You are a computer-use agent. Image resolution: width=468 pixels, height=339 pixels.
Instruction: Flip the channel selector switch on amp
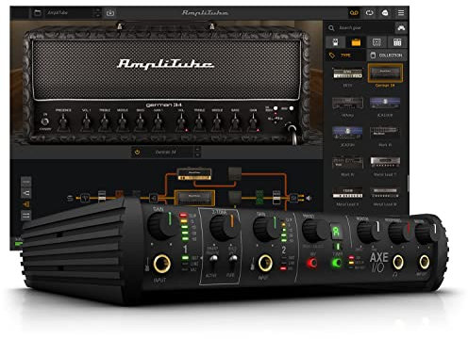(x=276, y=119)
